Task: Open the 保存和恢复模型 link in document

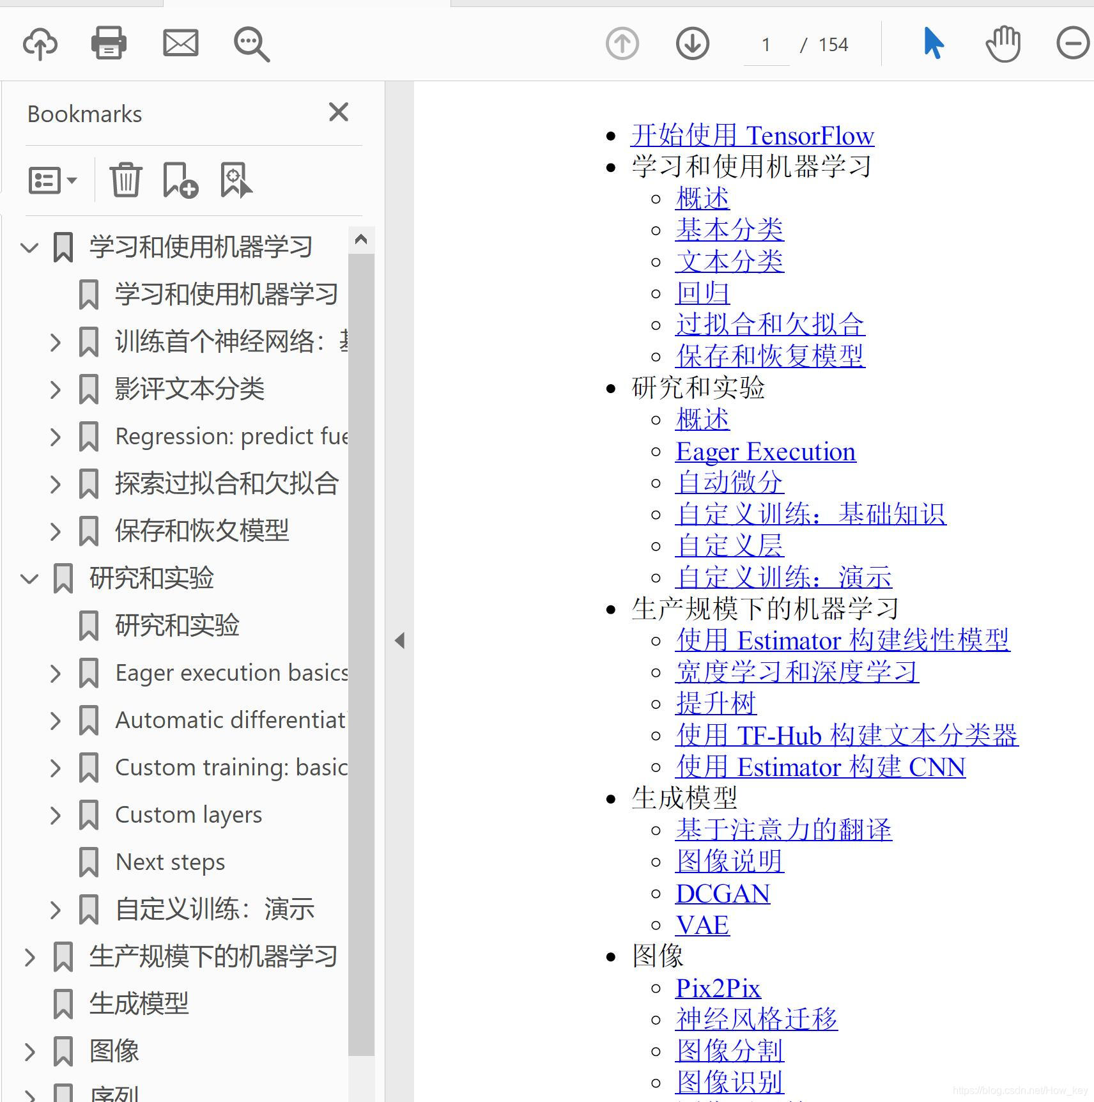Action: [x=770, y=356]
